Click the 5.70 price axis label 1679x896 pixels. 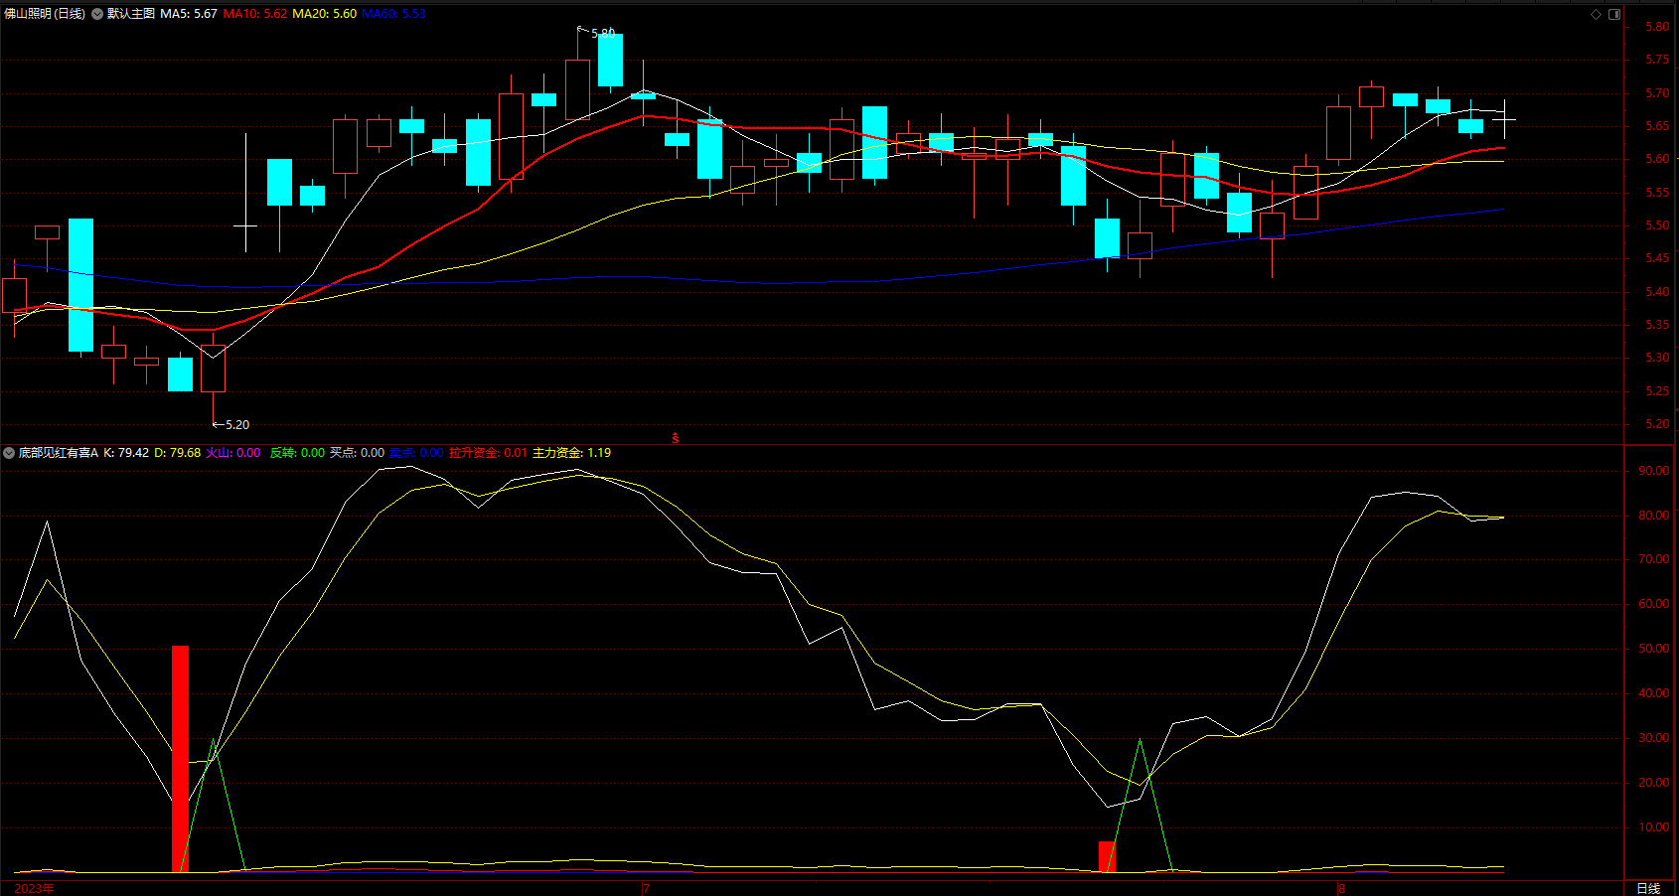pyautogui.click(x=1657, y=93)
